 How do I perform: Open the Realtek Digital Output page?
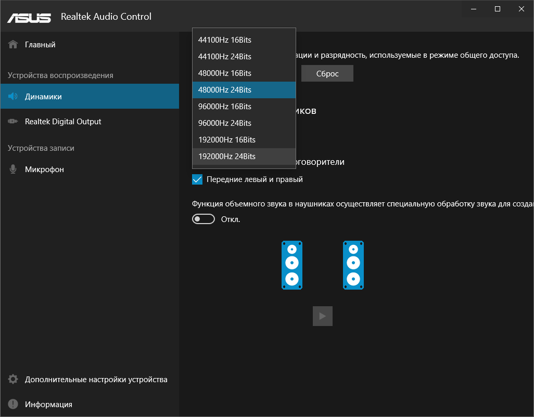pos(63,122)
